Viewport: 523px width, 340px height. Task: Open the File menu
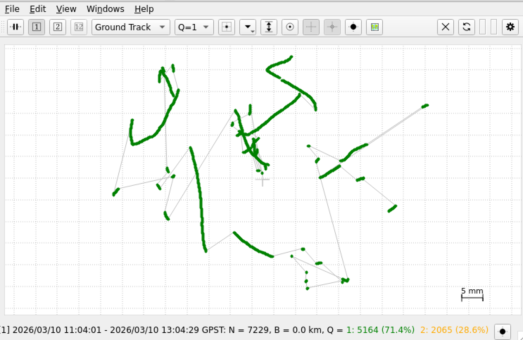12,9
